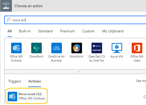Switch to the Actions tab
Image resolution: width=146 pixels, height=105 pixels.
point(35,81)
